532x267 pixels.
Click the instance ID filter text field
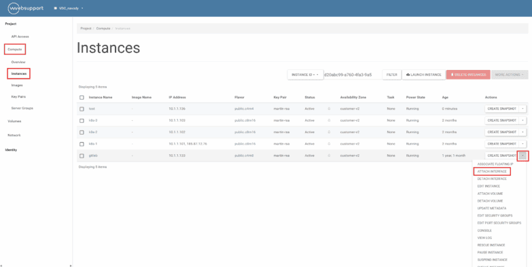(x=352, y=75)
